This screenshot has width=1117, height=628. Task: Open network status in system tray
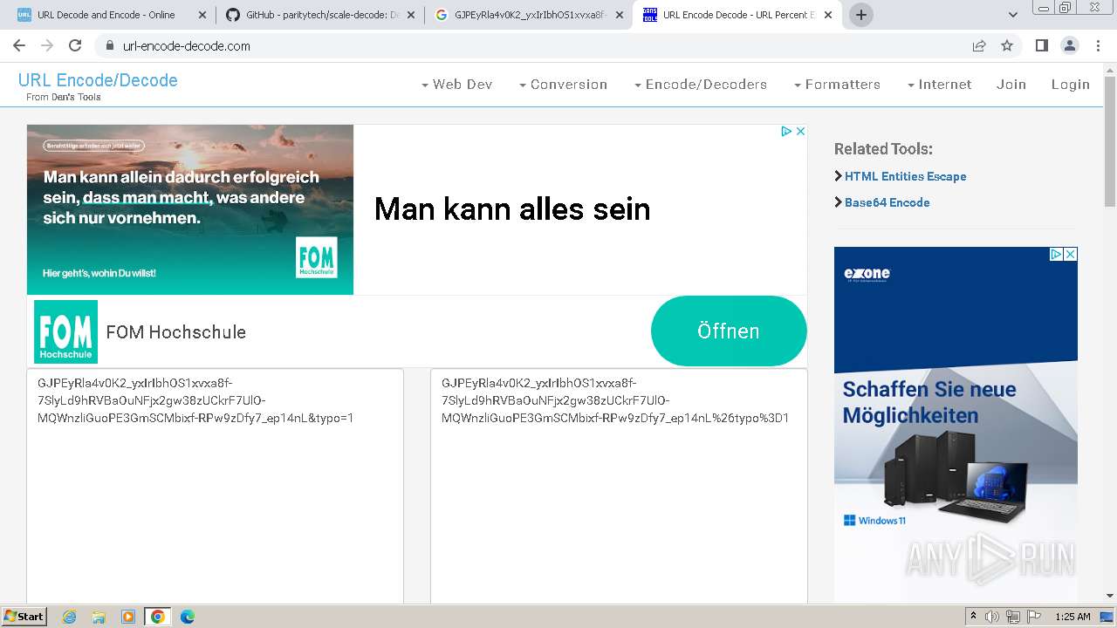pos(1013,617)
